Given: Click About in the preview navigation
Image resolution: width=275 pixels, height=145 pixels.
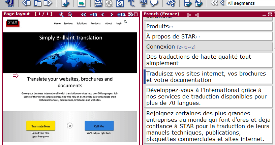Looking at the screenshot, I should point(109,23).
